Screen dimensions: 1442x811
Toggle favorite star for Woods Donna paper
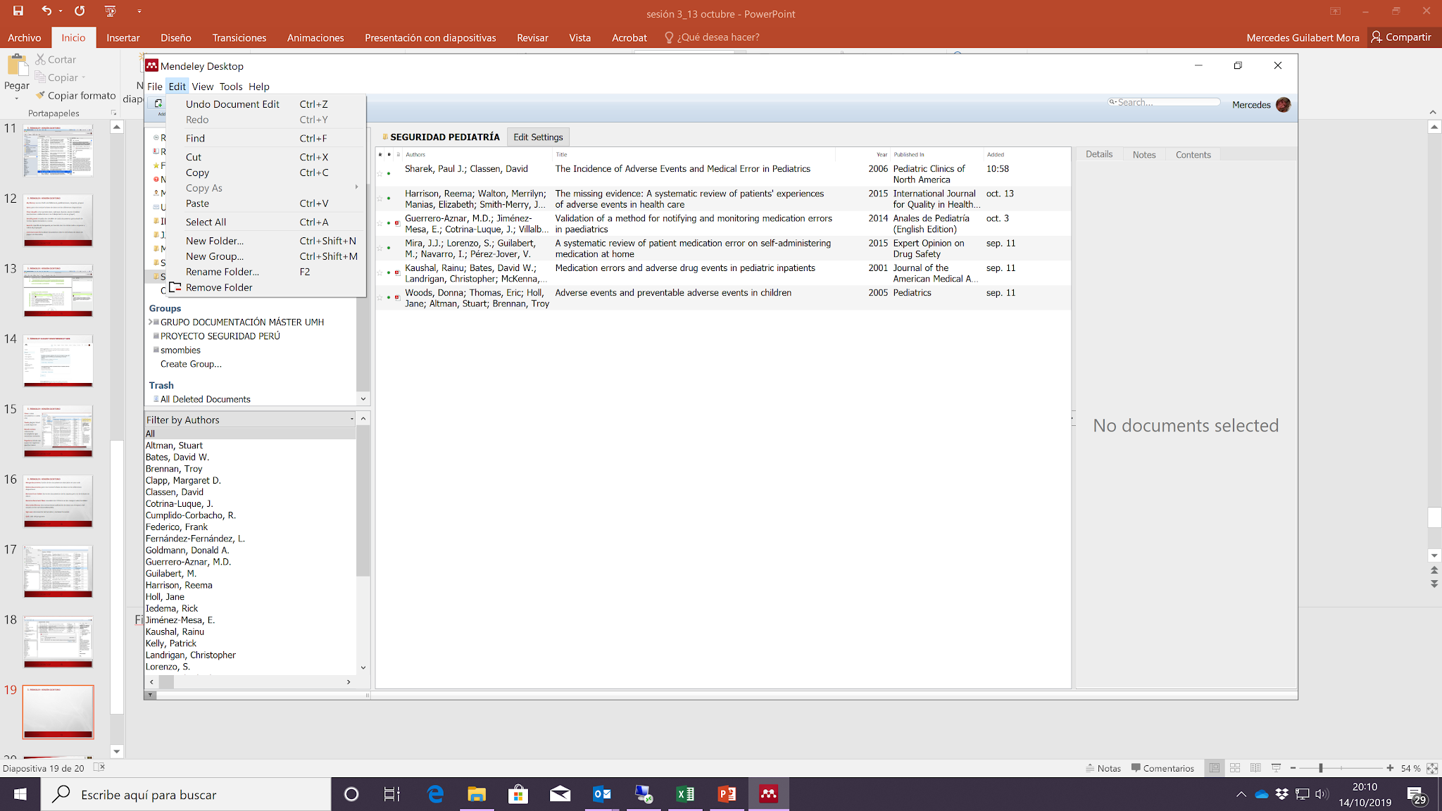coord(380,298)
